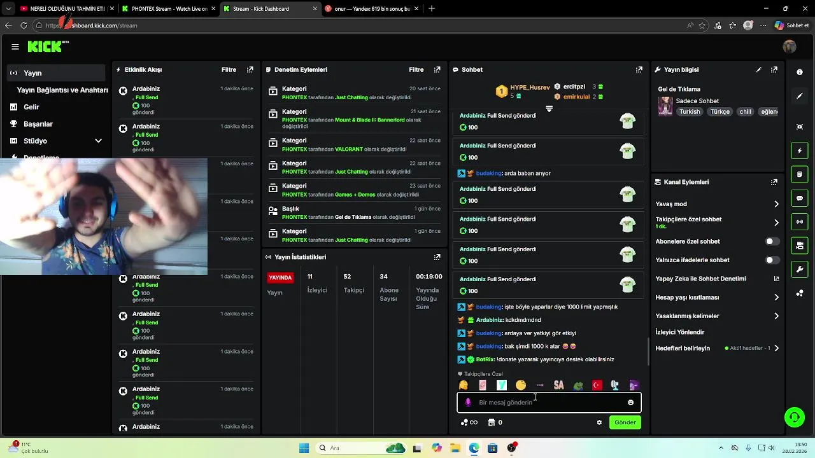Open the profile avatar at top right
815x458 pixels.
click(x=790, y=46)
